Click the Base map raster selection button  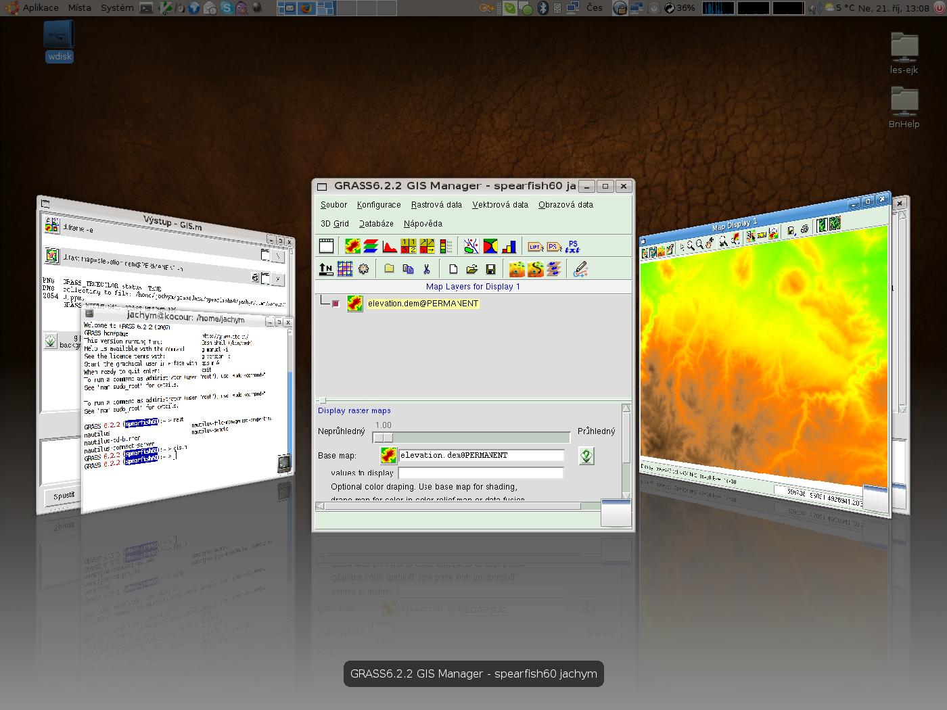pos(388,456)
